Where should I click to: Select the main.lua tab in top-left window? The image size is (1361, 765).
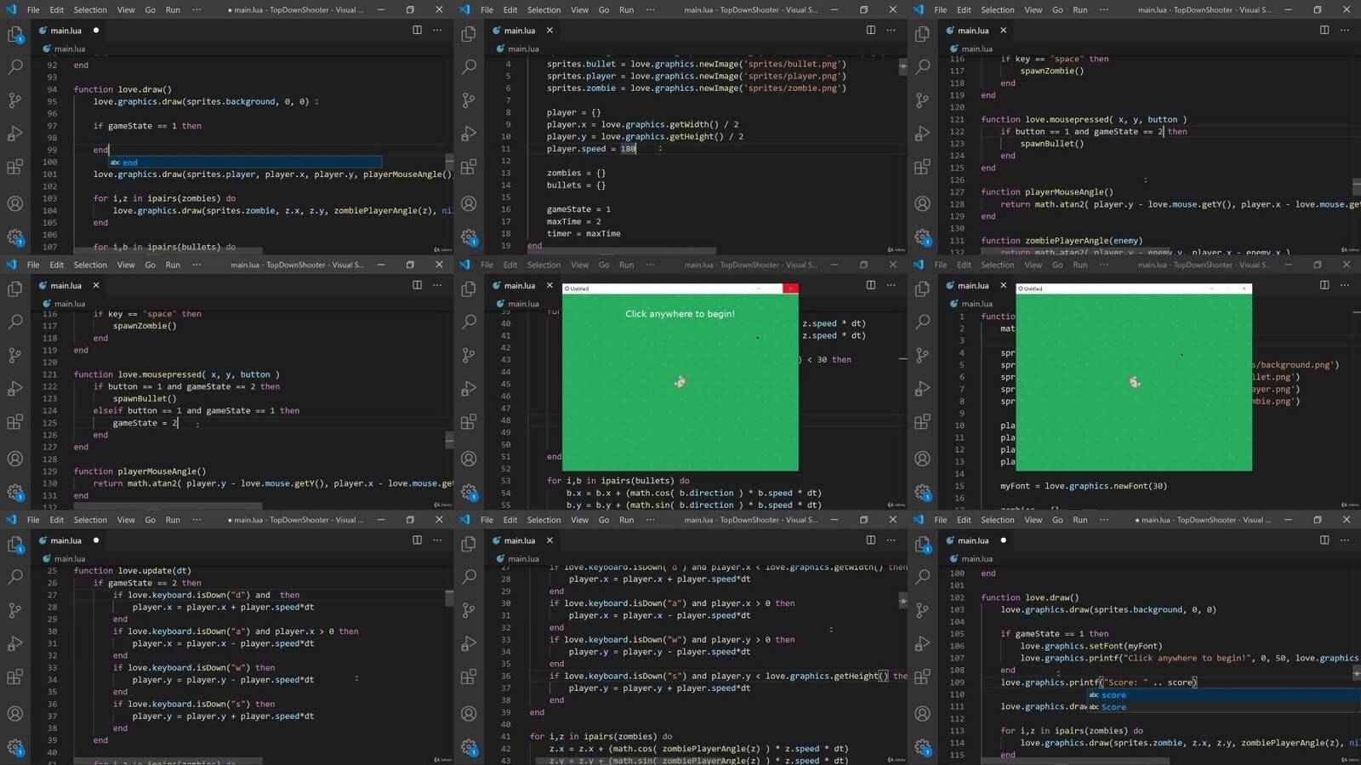[x=66, y=31]
